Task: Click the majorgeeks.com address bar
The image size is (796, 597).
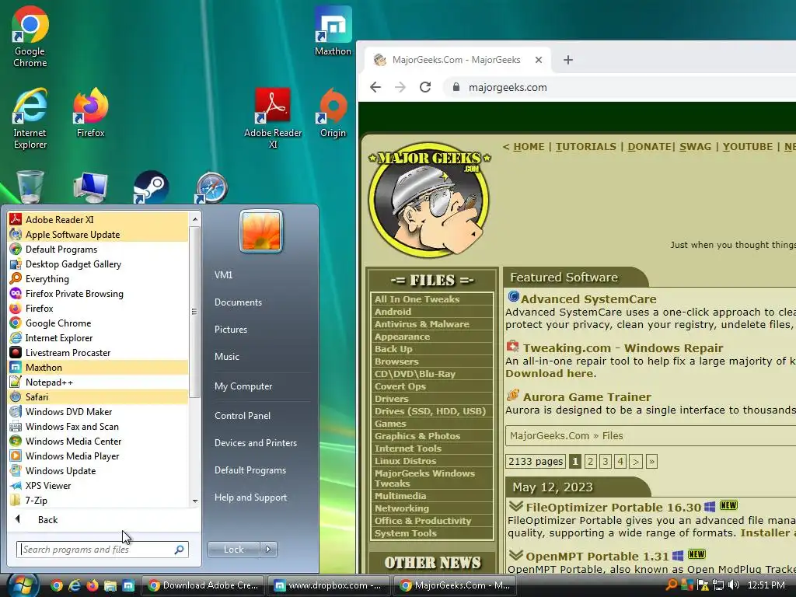Action: click(620, 87)
